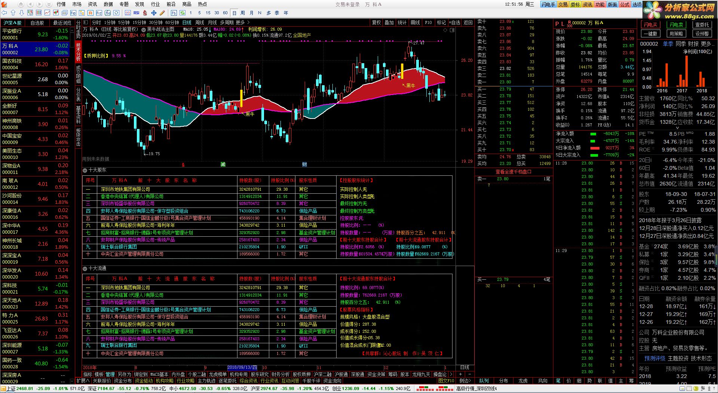Open the 数据 menu
The height and width of the screenshot is (393, 718).
click(108, 4)
